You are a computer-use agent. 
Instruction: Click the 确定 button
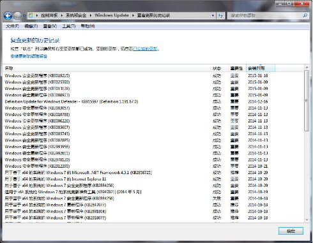pos(291,231)
